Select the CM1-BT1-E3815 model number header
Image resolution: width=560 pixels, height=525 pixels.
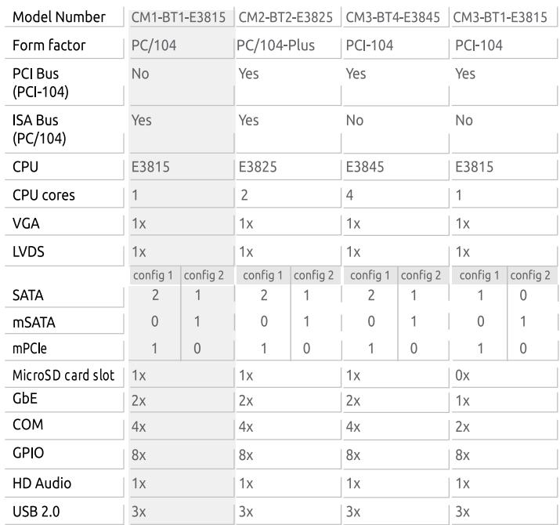(179, 17)
